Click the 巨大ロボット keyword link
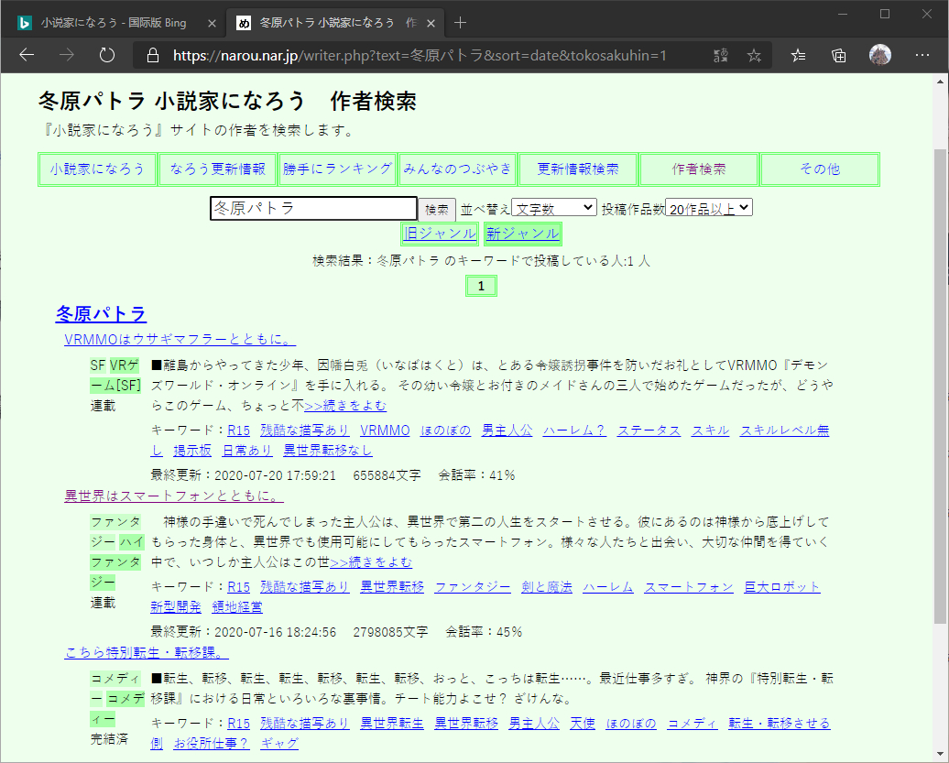The height and width of the screenshot is (763, 949). [x=782, y=587]
